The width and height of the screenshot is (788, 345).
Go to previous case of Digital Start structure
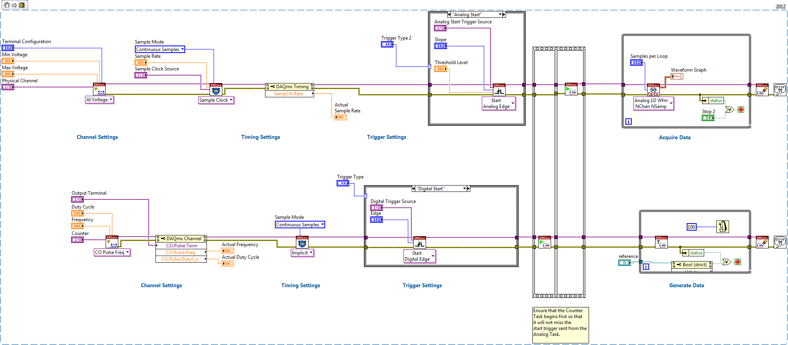point(414,189)
